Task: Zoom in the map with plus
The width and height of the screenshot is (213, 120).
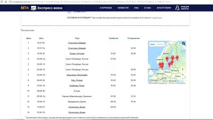Action: coord(183,75)
